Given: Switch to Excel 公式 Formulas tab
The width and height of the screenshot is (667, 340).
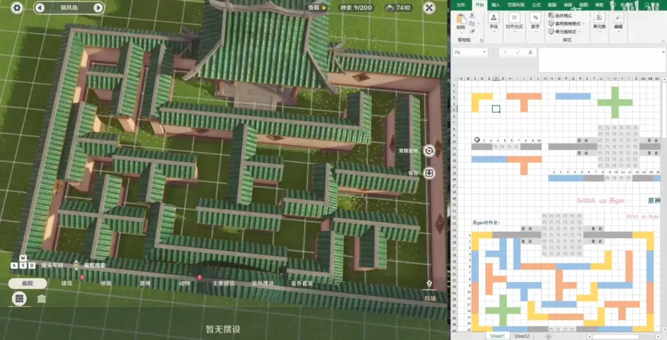Looking at the screenshot, I should (x=537, y=5).
